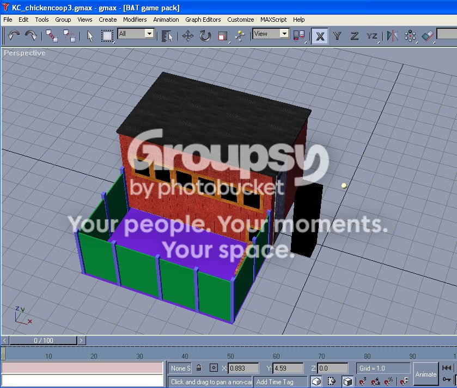Open the Tools menu

(42, 20)
